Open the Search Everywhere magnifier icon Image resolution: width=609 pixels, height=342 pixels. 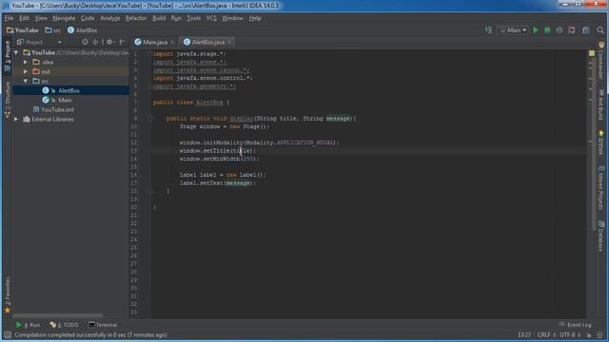click(x=600, y=29)
